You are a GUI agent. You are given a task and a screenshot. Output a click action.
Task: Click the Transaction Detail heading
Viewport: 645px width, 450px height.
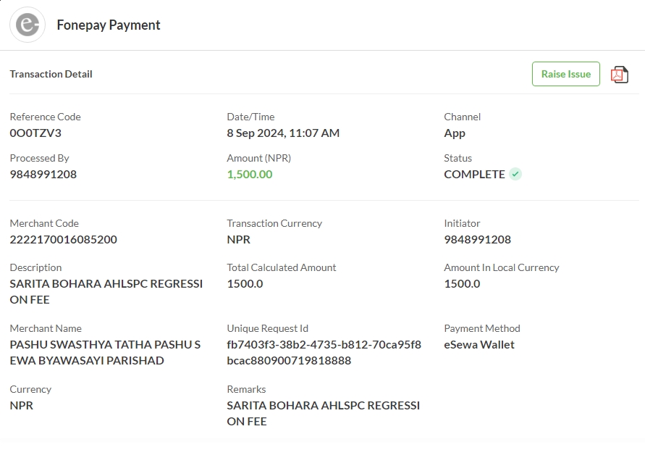pos(51,74)
